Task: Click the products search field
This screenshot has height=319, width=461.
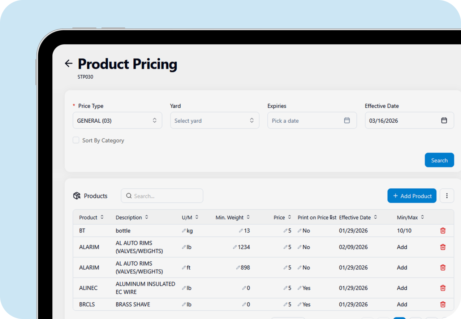Action: [162, 196]
